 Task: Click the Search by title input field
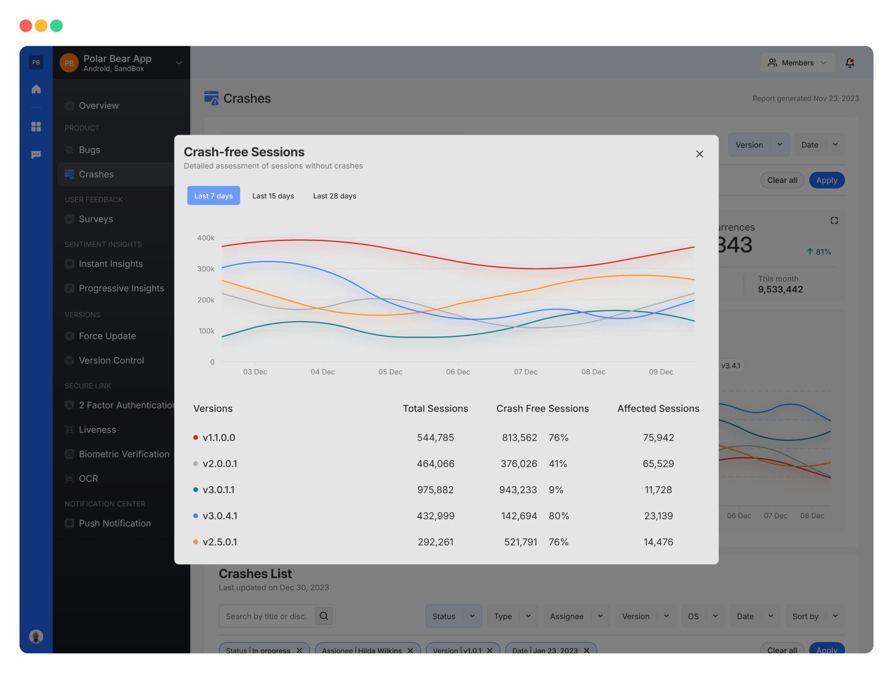coord(266,616)
